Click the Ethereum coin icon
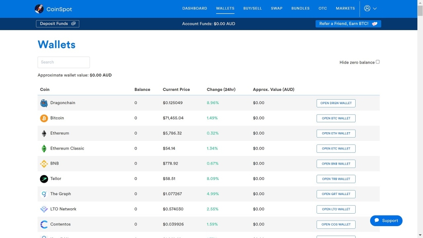 pyautogui.click(x=44, y=133)
